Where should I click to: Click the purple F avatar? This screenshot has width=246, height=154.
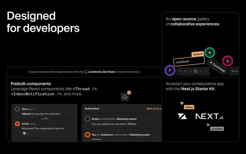(170, 70)
